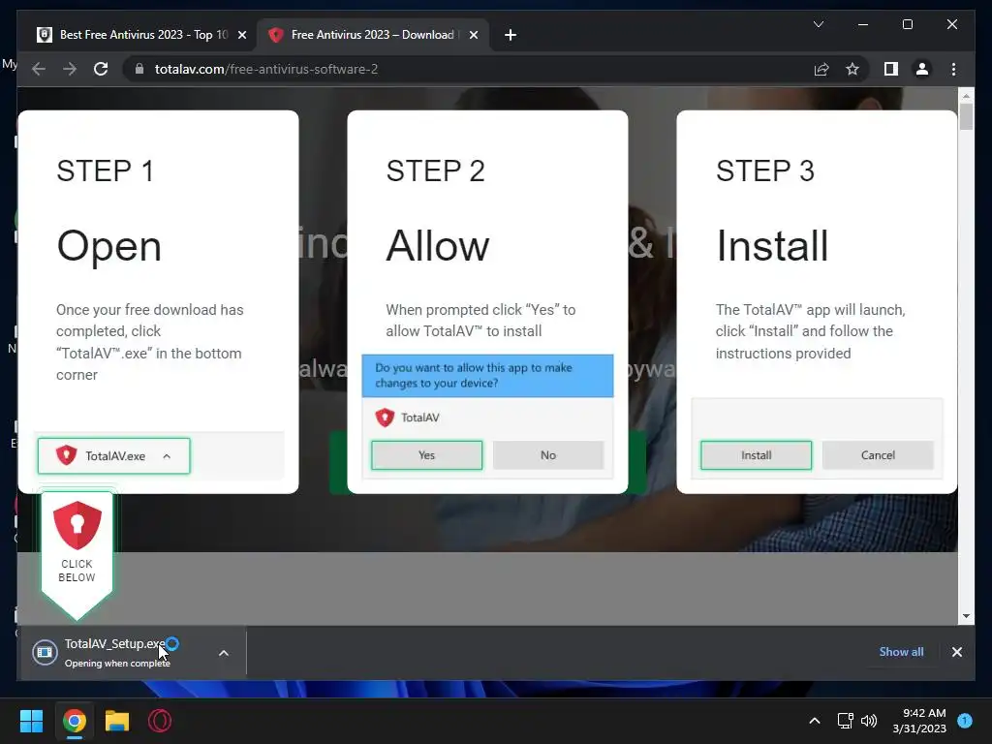Show all downloads
The image size is (992, 744).
coord(901,652)
